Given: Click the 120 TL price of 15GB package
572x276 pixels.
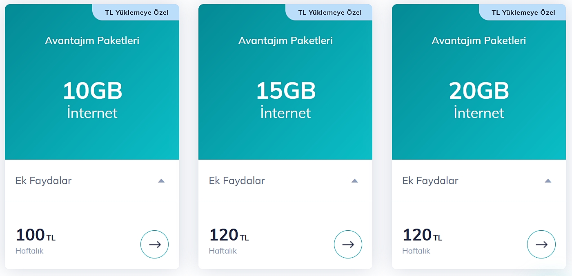Looking at the screenshot, I should pyautogui.click(x=229, y=235).
